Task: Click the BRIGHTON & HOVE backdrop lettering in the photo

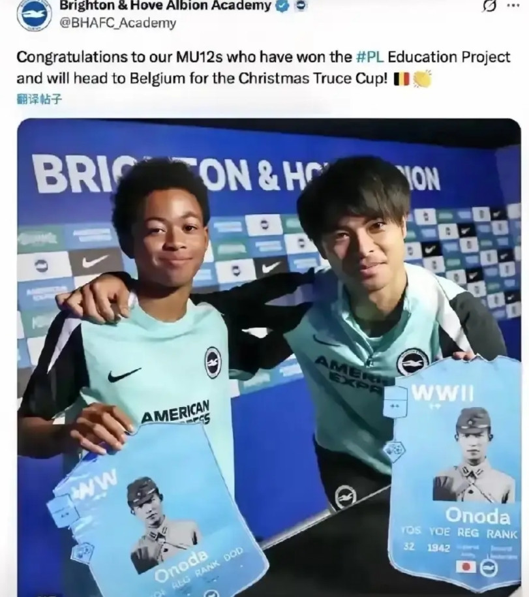Action: pyautogui.click(x=235, y=175)
